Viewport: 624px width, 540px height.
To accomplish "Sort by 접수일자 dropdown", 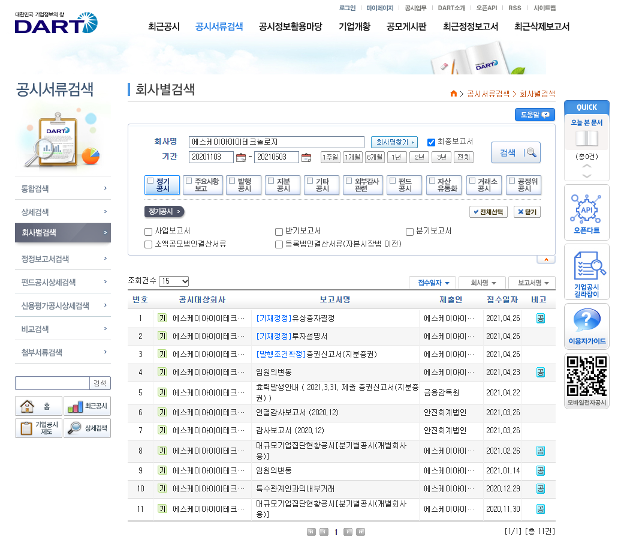I will (x=433, y=283).
